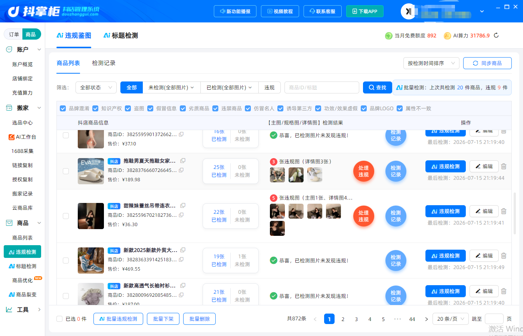The image size is (523, 336).
Task: Click the 新功能播报 speaker button
Action: click(x=235, y=11)
